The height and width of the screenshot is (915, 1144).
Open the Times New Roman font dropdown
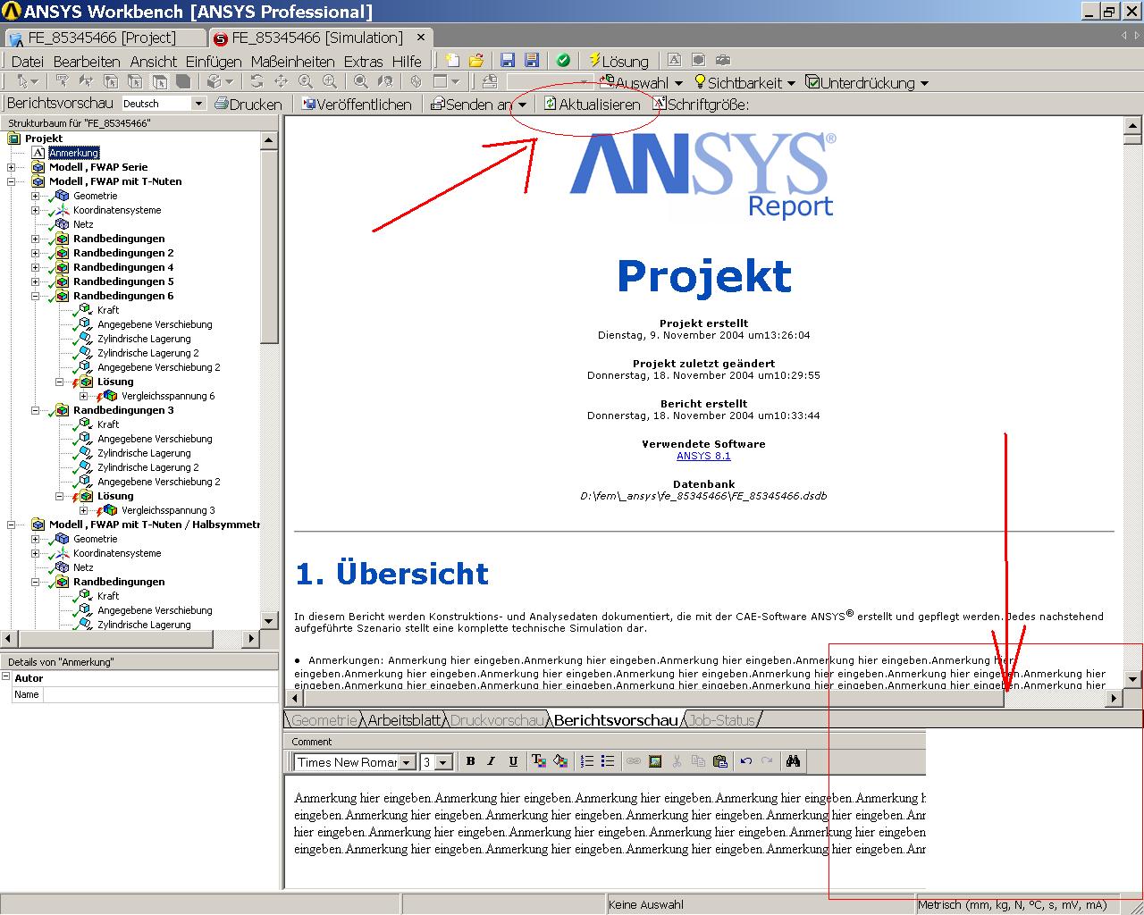[x=407, y=762]
